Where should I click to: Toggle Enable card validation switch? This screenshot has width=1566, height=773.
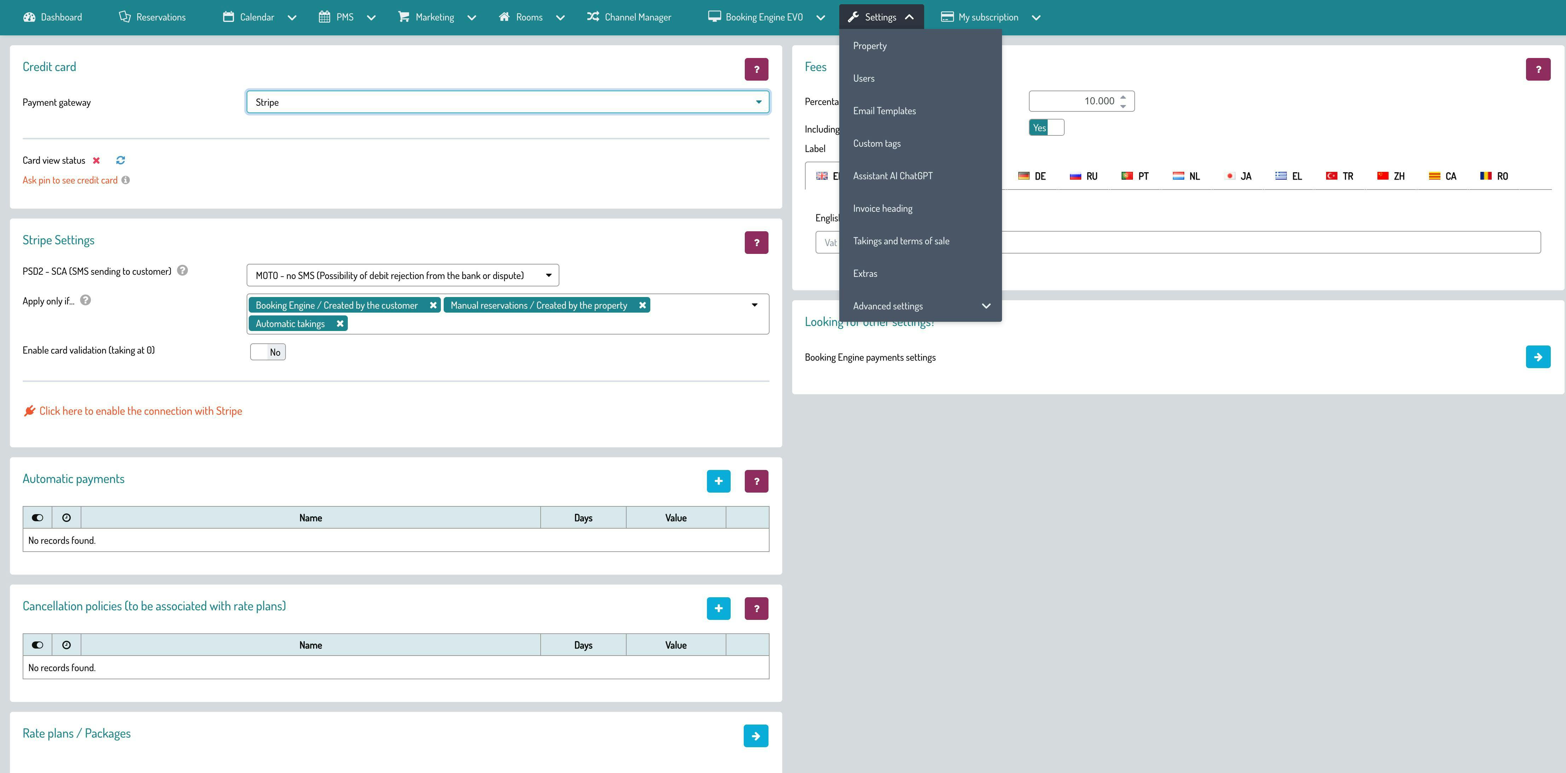tap(267, 353)
